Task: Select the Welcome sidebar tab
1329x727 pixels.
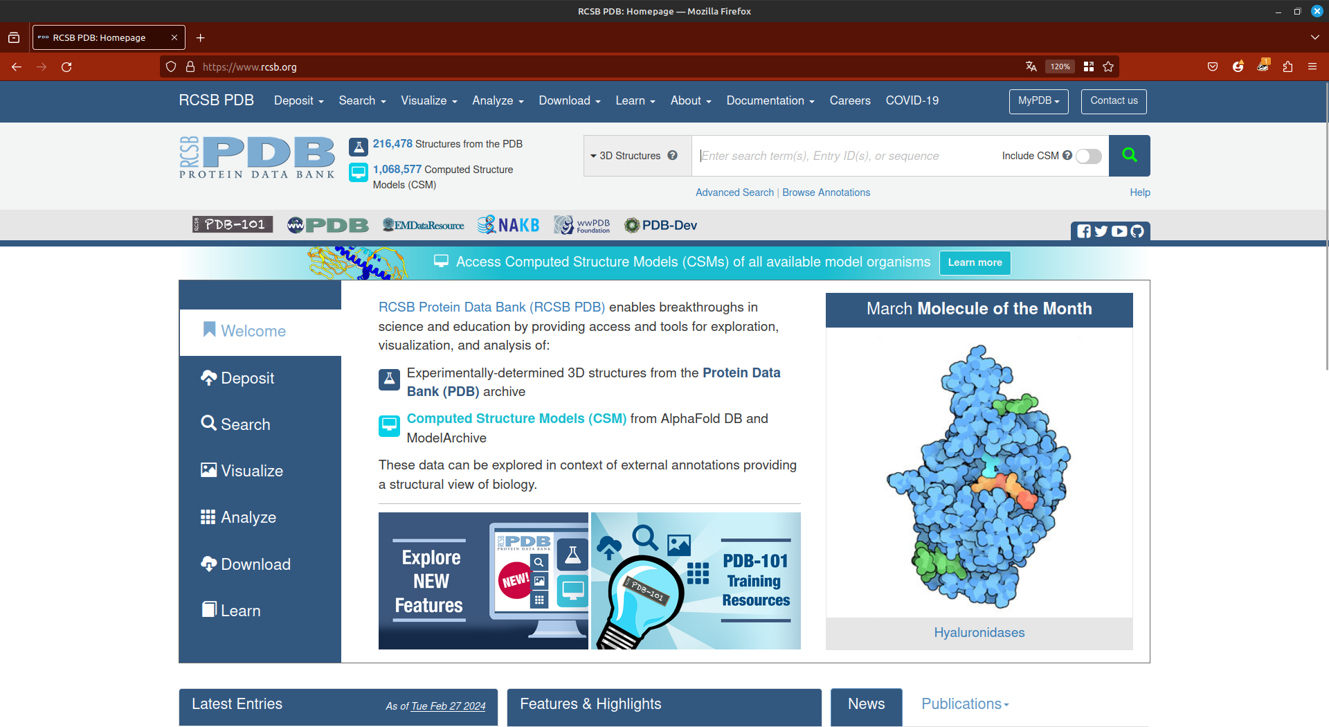Action: [260, 332]
